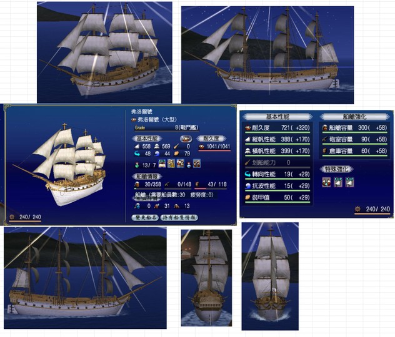Viewport: 395px width, 337px height.
Task: Click the 耐久度 721 stat row
Action: click(277, 128)
